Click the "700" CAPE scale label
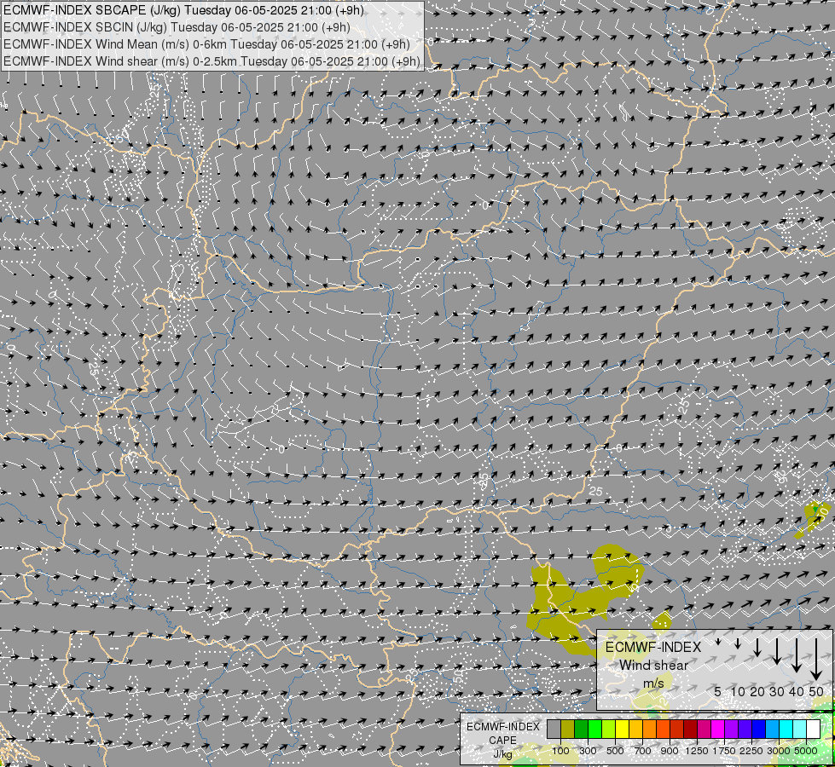Screen dimensions: 835x767 [x=643, y=751]
